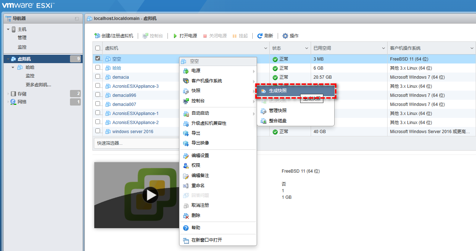
Task: Open the 状态 column header dropdown arrow
Action: (x=307, y=48)
